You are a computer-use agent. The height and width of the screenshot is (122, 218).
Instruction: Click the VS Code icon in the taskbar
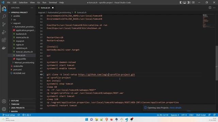(x=126, y=119)
